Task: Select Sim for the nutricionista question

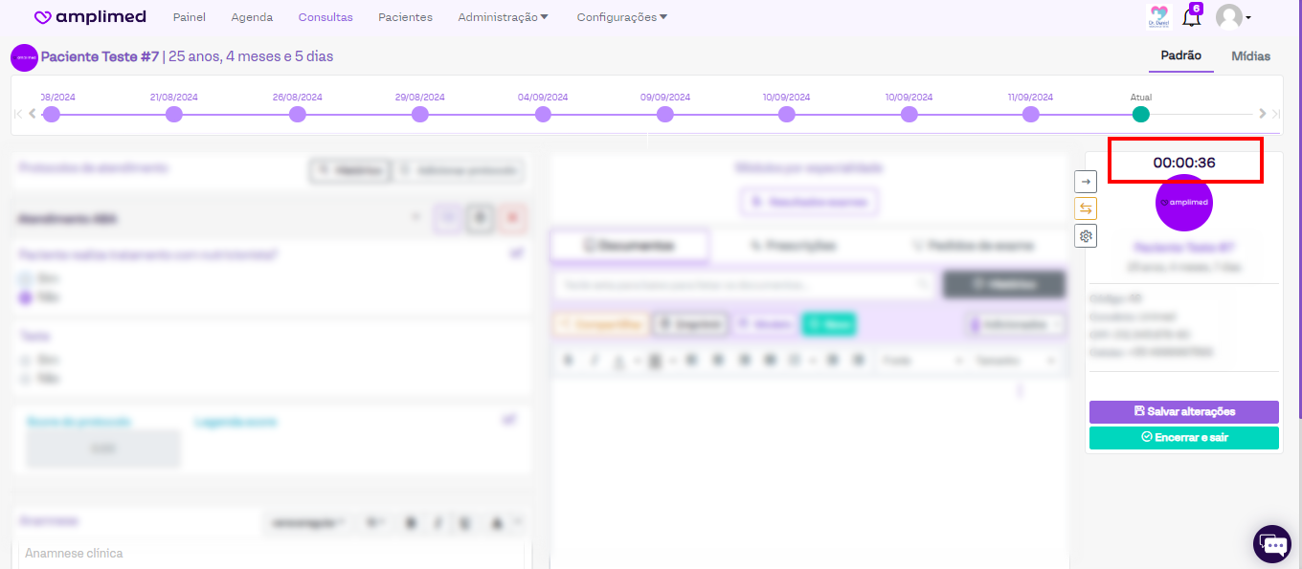Action: click(26, 278)
